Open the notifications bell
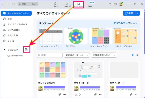 pos(110,4)
